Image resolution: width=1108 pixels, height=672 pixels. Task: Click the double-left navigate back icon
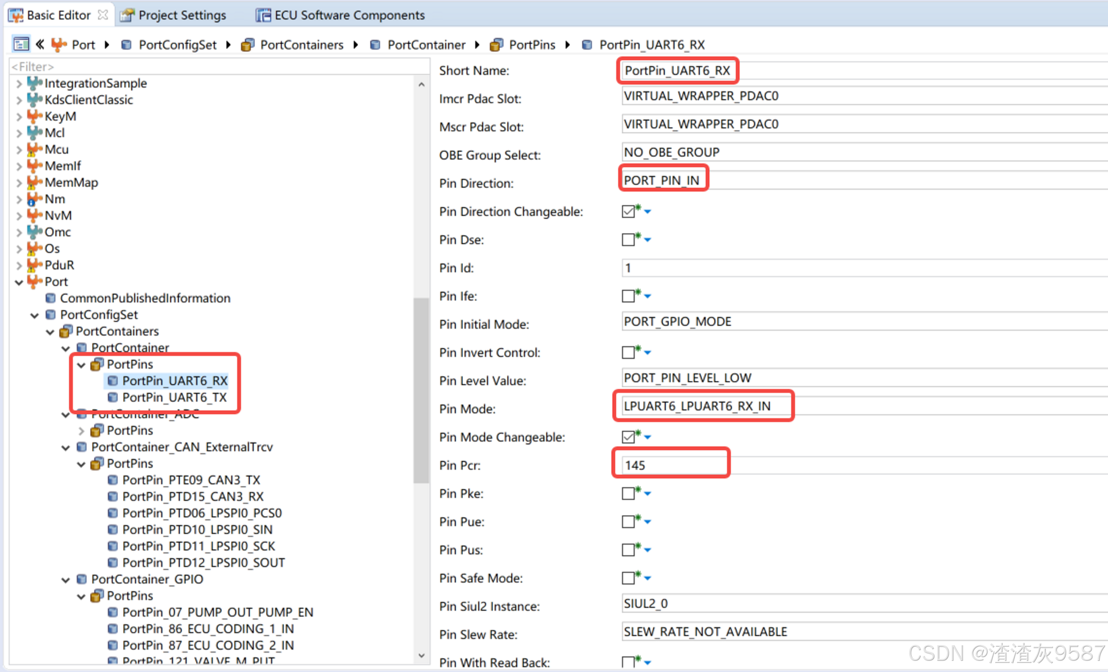(x=40, y=44)
